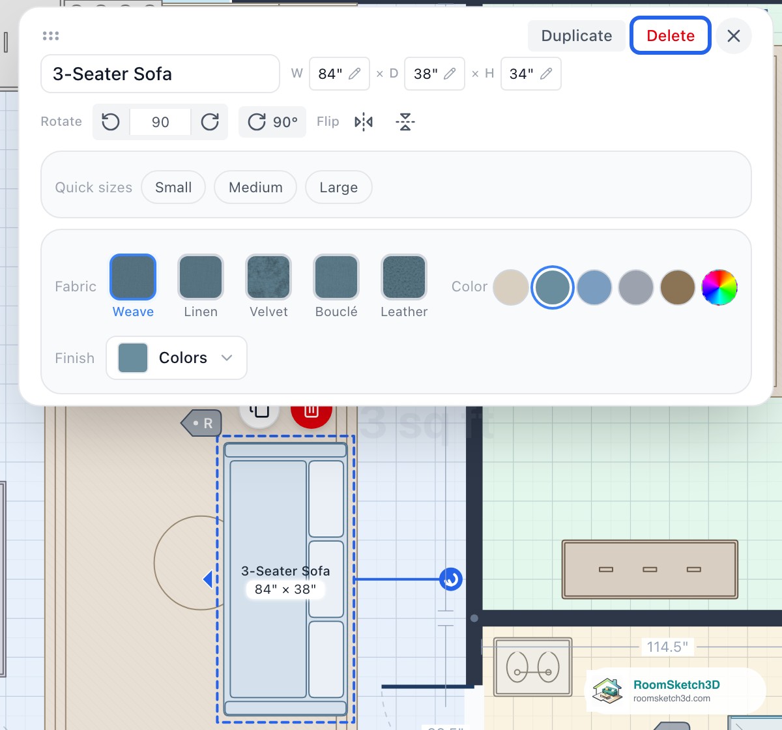782x730 pixels.
Task: Grab the panel drag handle dots
Action: 51,36
